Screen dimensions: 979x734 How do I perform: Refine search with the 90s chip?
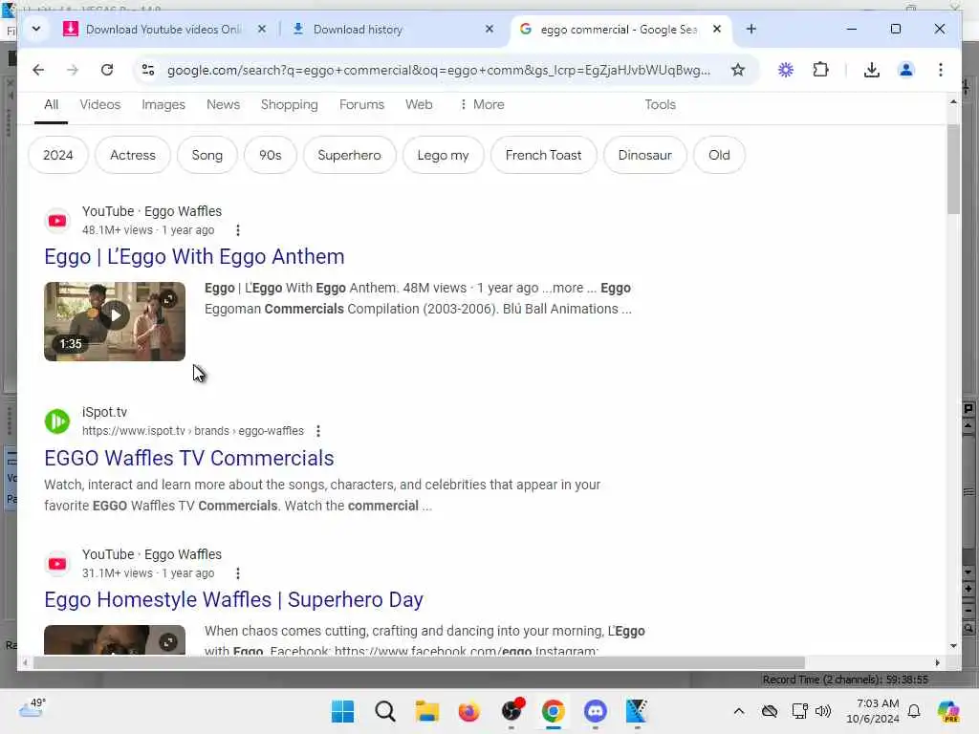[270, 155]
